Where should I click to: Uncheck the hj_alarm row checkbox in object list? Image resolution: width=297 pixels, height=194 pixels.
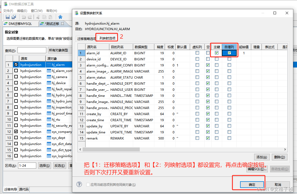coord(16,65)
